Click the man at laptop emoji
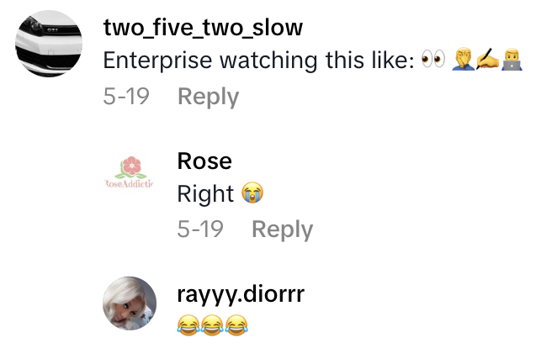This screenshot has width=557, height=348. point(512,60)
